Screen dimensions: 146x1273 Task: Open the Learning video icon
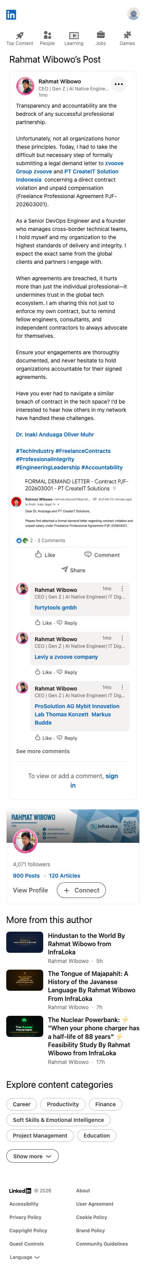[x=74, y=35]
